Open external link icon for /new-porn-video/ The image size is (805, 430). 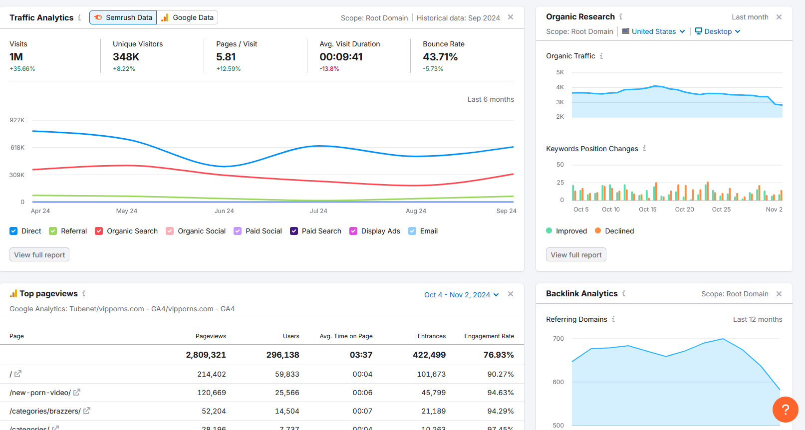(77, 392)
